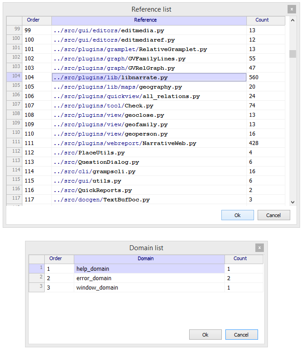Sort by Domain column header
Viewport: 305px width, 350px height.
pyautogui.click(x=149, y=259)
